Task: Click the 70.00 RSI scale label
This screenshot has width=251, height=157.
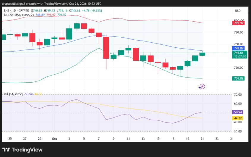Action: [238, 94]
